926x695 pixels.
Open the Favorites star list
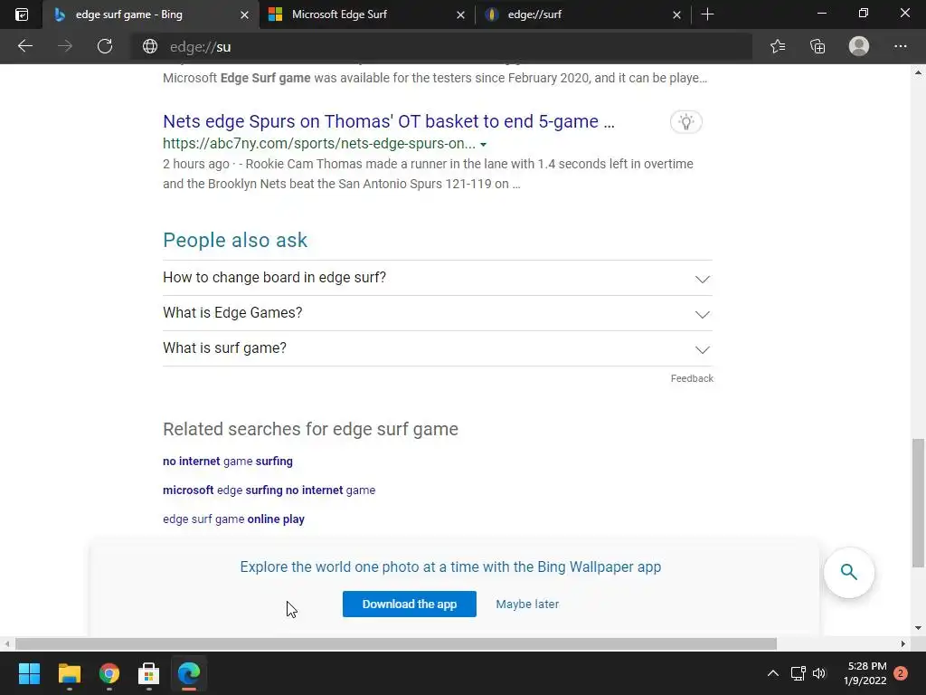click(778, 46)
